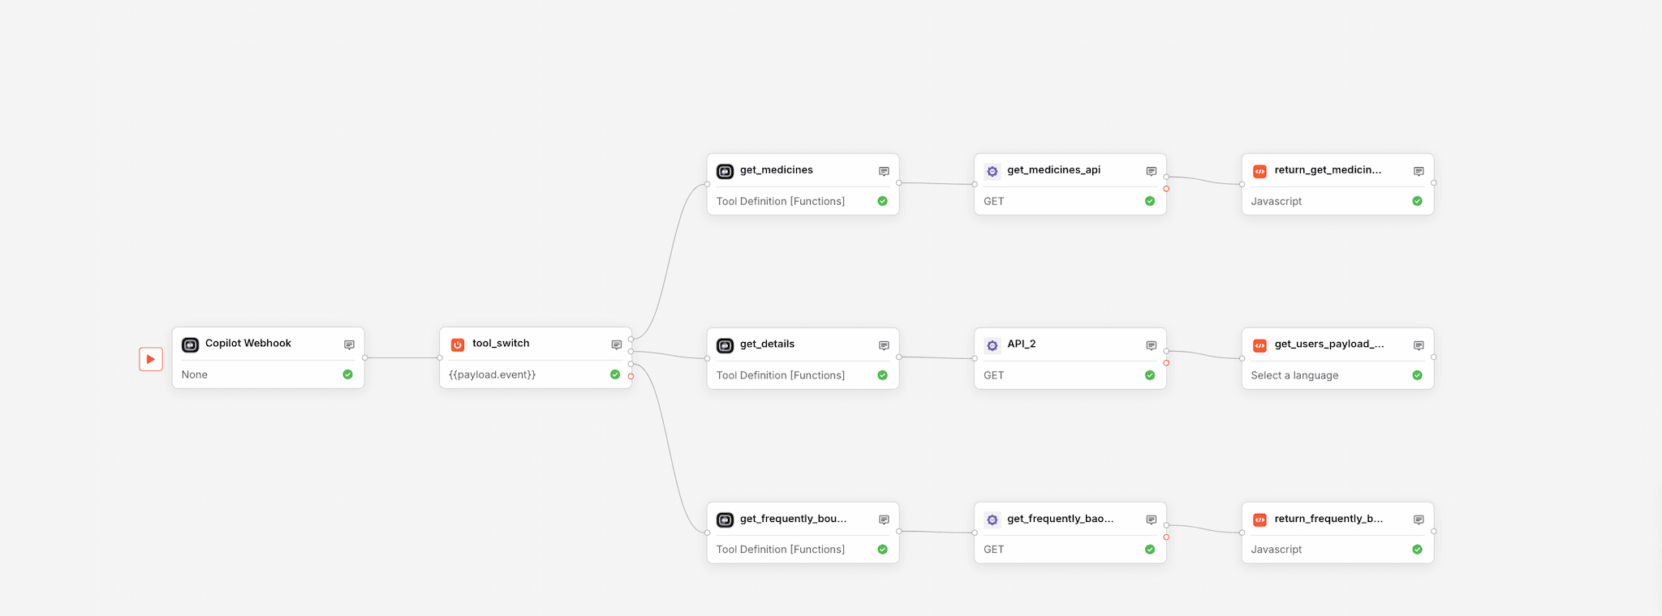
Task: Open comment icon on tool_switch node
Action: (x=616, y=344)
